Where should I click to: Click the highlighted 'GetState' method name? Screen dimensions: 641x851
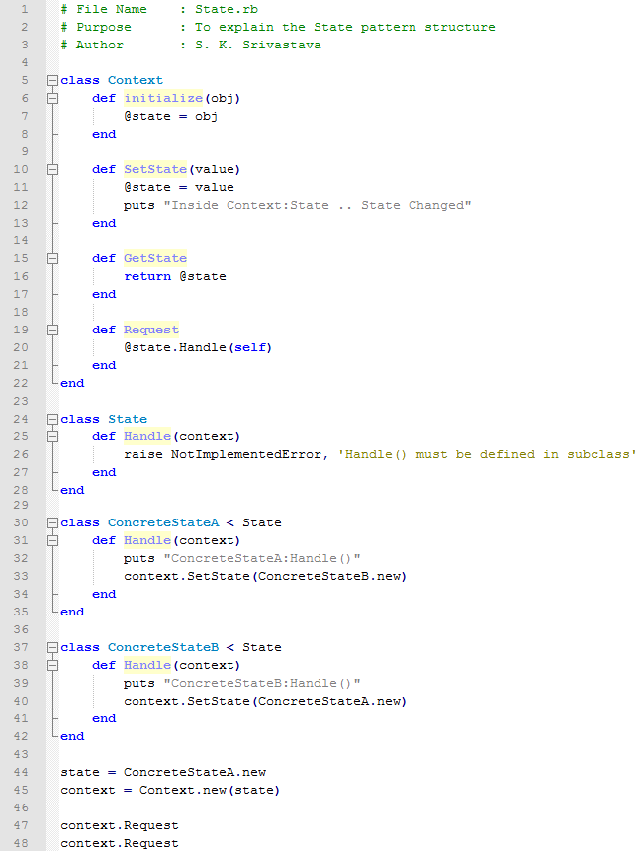click(x=155, y=258)
